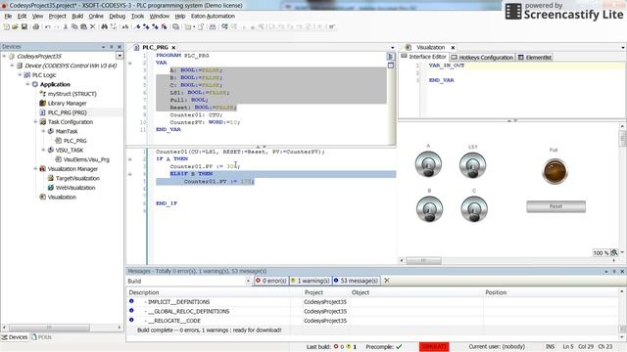Collapse the PLC Logic node
Viewport: 627px width, 352px height.
point(20,75)
